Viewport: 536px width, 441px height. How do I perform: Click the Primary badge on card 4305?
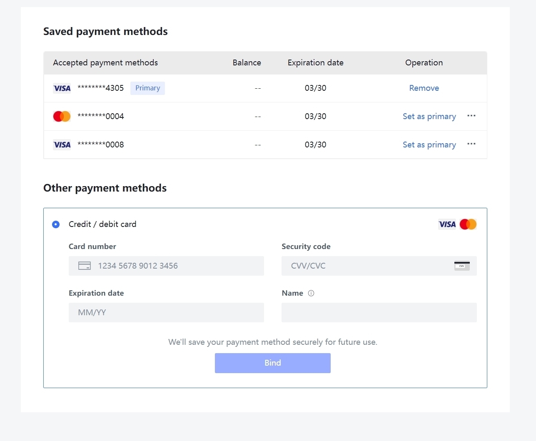click(x=147, y=88)
